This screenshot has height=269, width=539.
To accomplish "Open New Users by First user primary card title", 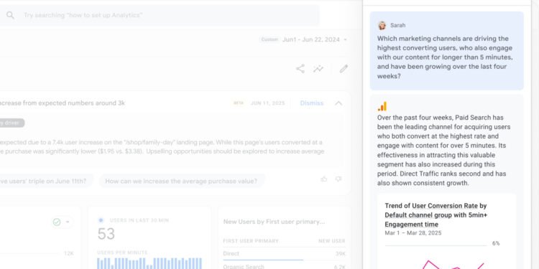I will [x=274, y=222].
